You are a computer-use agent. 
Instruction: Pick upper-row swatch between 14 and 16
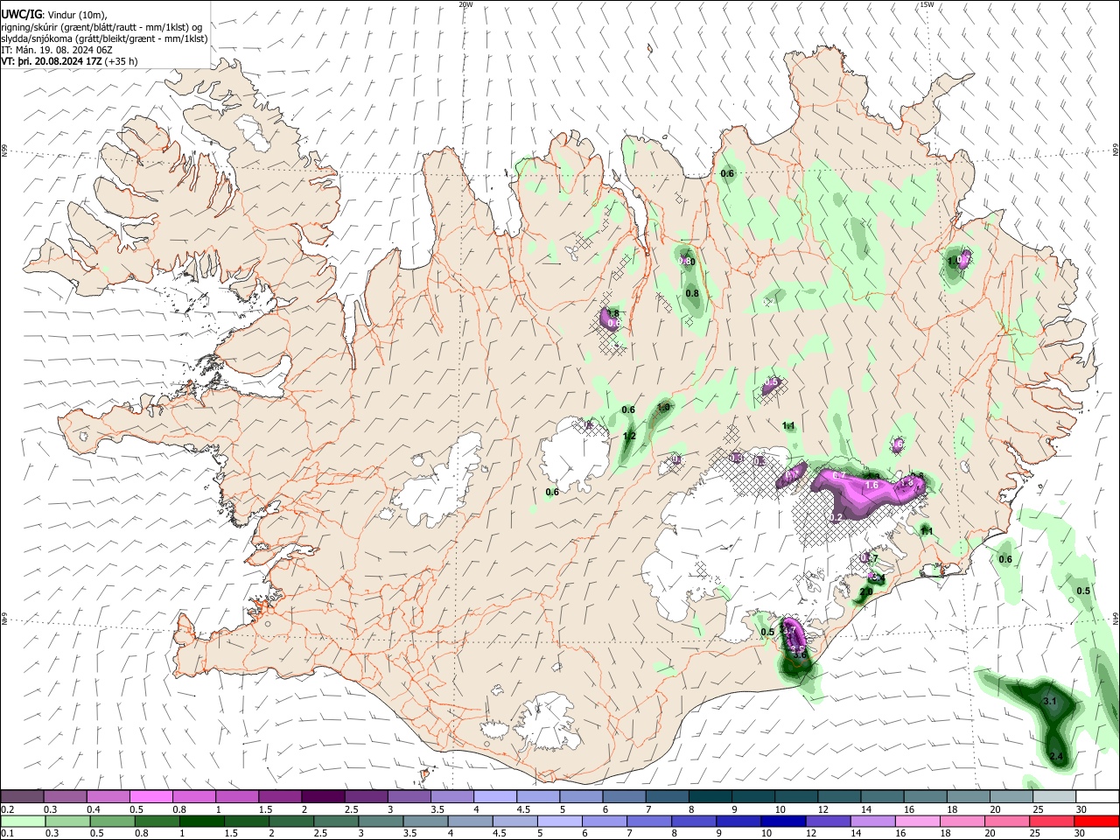(x=883, y=796)
